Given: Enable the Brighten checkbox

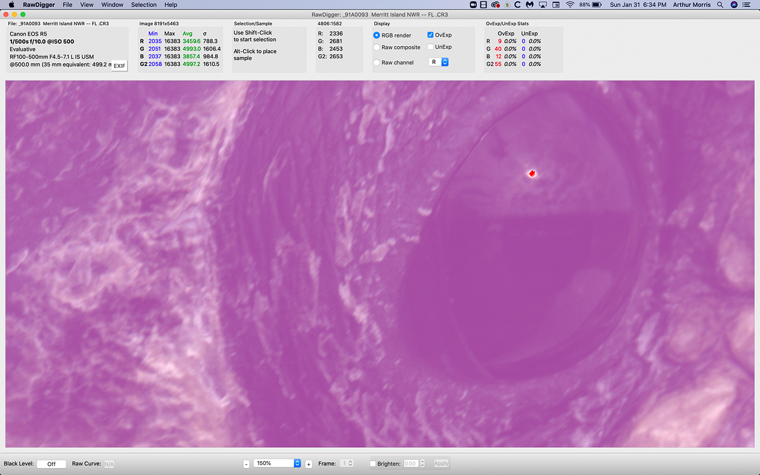Looking at the screenshot, I should pos(372,464).
